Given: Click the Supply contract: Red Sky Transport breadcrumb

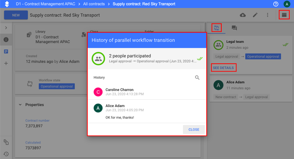Looking at the screenshot, I should coord(144,4).
